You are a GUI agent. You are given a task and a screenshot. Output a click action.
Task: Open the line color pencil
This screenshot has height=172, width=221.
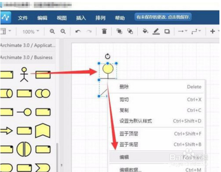point(156,31)
